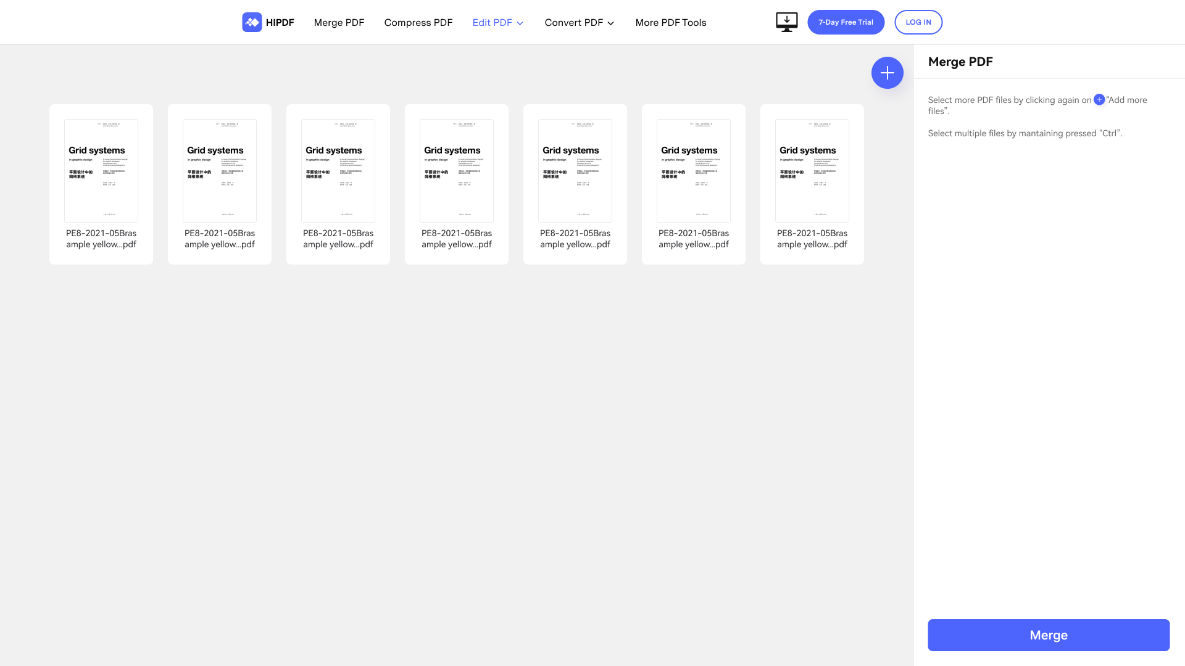Screen dimensions: 1185x666
Task: Click the 7-Day Free Trial button
Action: [846, 22]
